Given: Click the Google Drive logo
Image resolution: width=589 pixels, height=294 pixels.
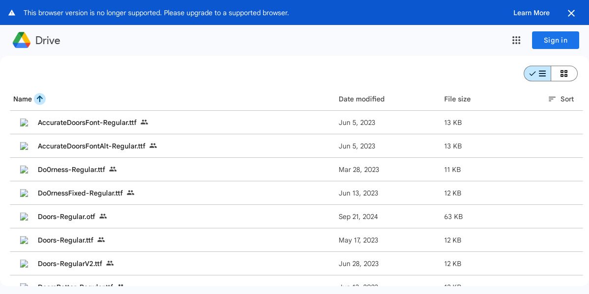Looking at the screenshot, I should tap(22, 40).
